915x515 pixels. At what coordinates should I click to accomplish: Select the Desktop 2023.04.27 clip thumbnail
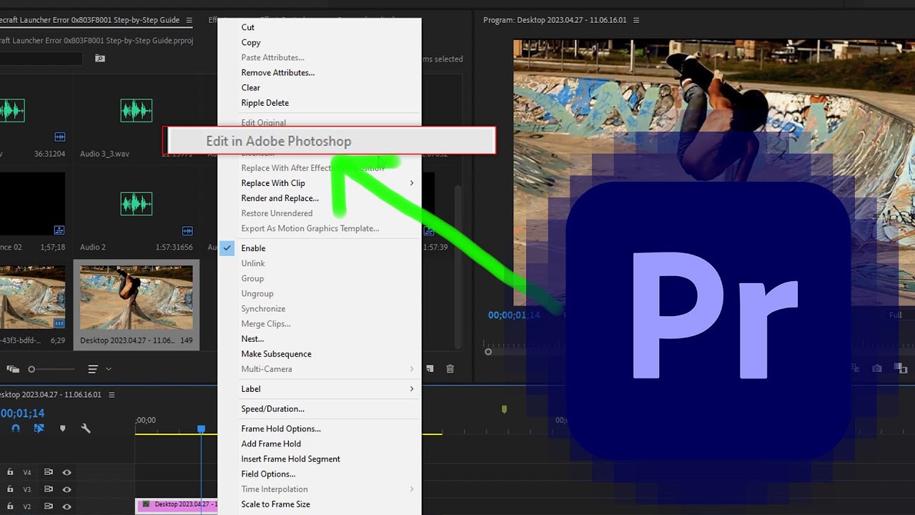[x=137, y=298]
